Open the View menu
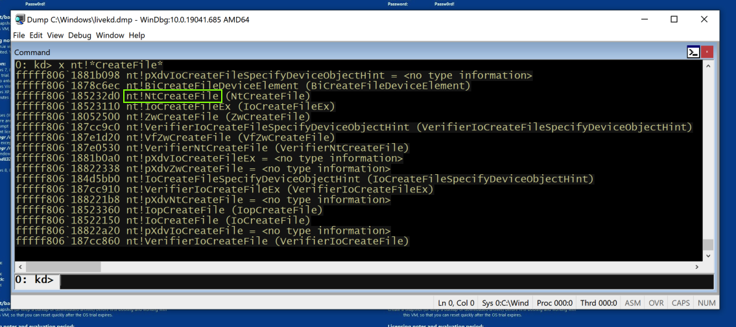This screenshot has height=327, width=736. click(55, 35)
